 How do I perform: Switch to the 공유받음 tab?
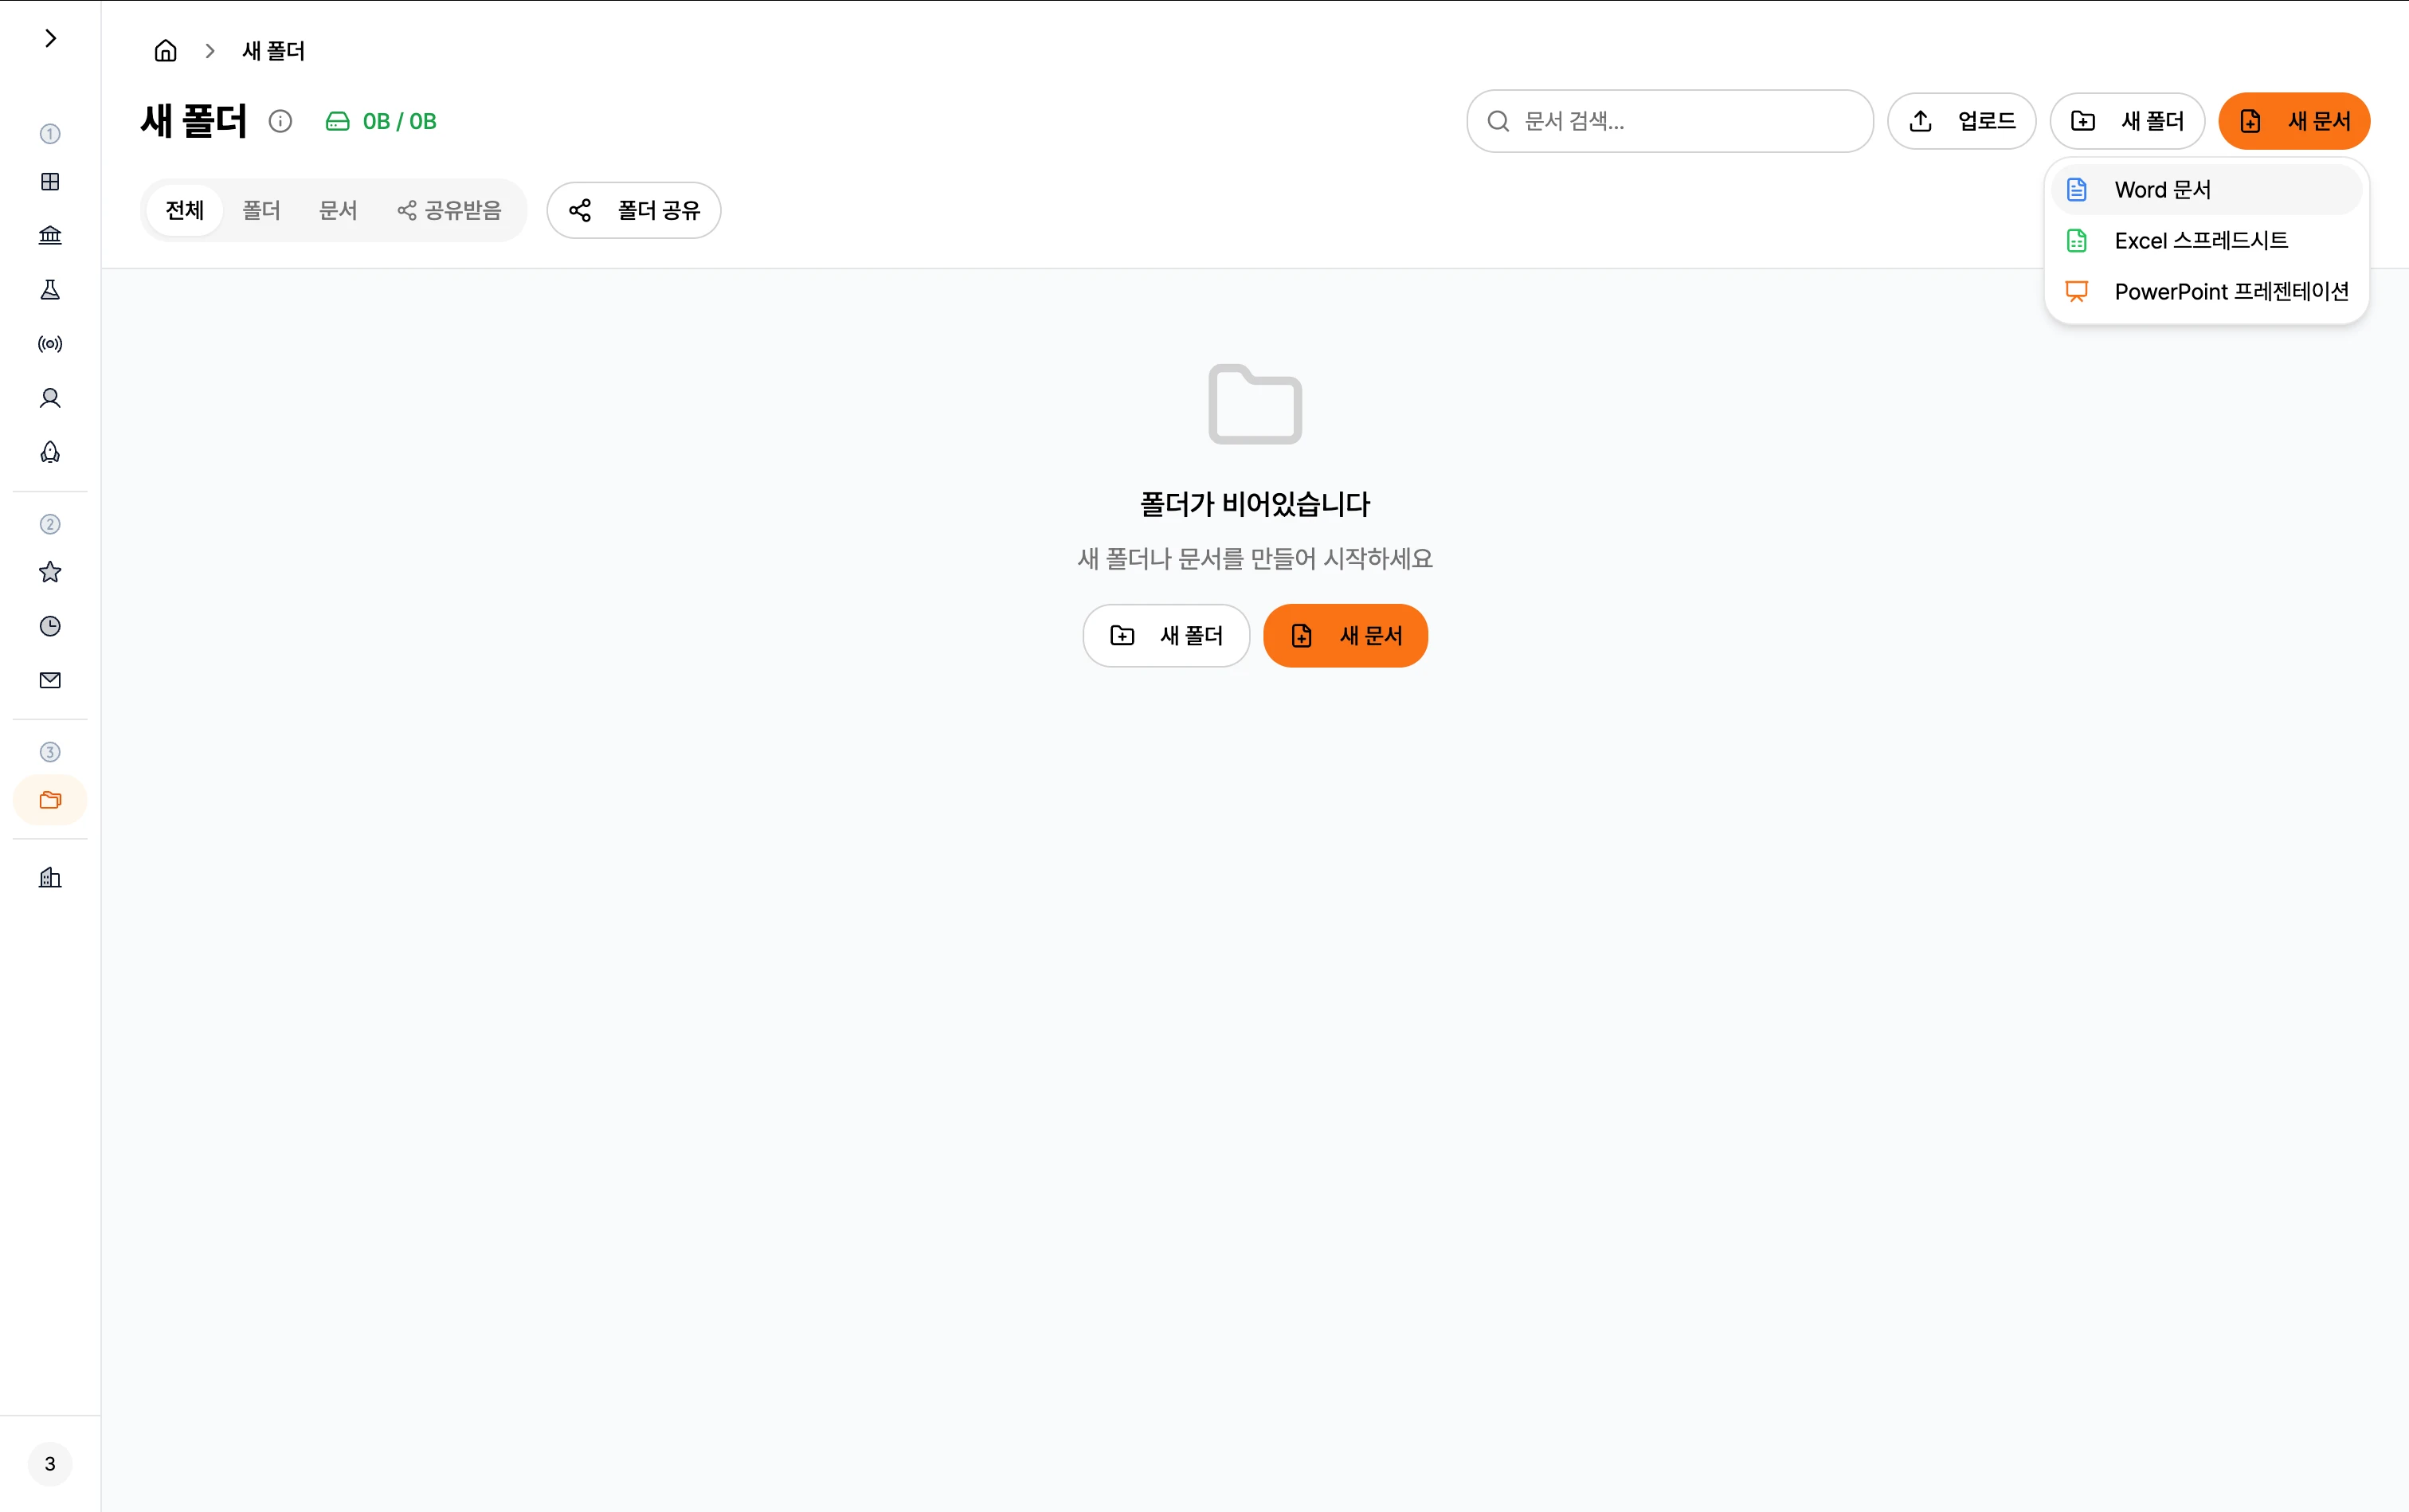click(x=449, y=210)
